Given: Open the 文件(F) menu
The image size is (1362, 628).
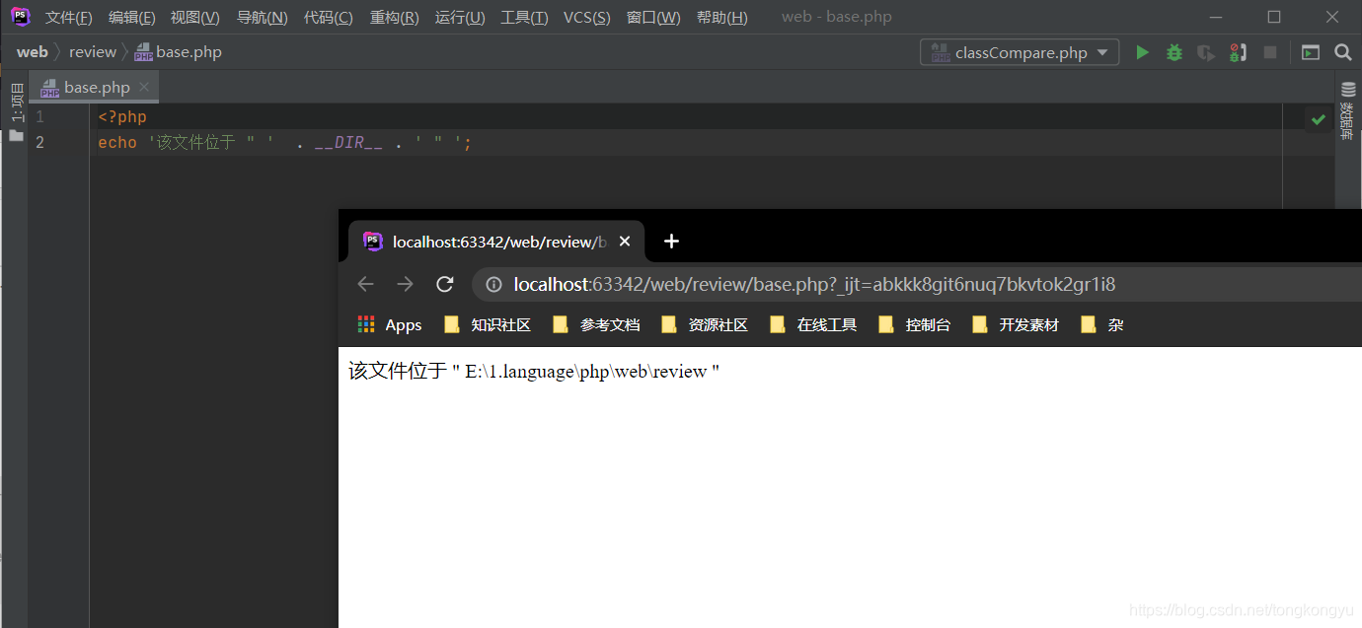Looking at the screenshot, I should (x=69, y=18).
